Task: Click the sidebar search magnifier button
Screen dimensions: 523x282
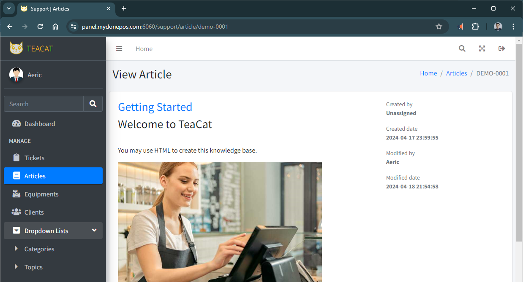Action: [93, 104]
